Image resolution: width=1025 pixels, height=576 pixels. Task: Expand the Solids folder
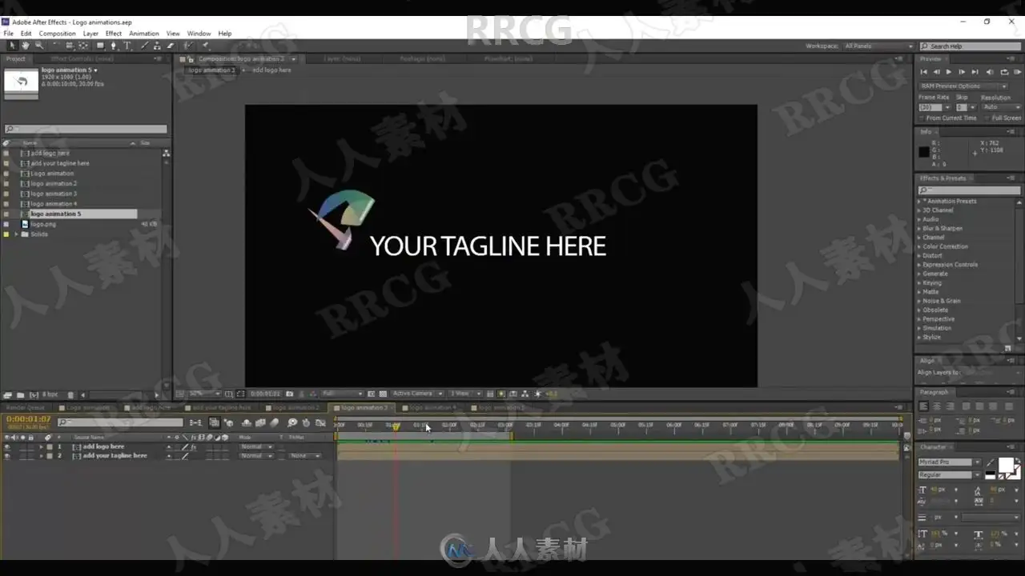click(x=16, y=234)
